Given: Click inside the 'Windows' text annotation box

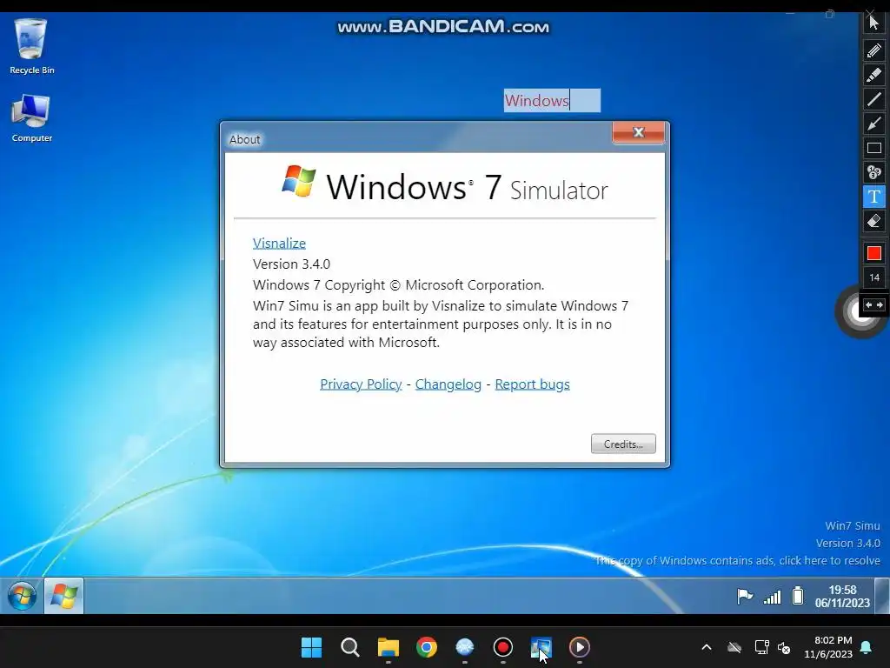Looking at the screenshot, I should [552, 101].
